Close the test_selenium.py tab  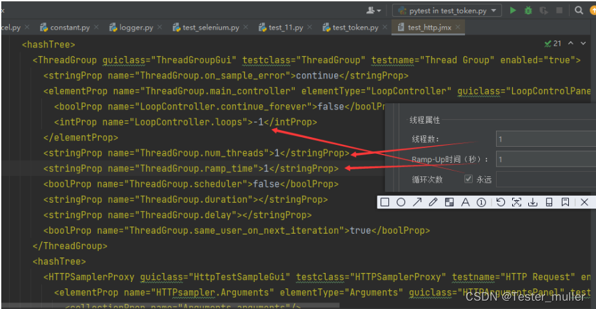point(246,27)
